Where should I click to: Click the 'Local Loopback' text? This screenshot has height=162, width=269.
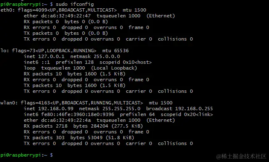(114, 68)
